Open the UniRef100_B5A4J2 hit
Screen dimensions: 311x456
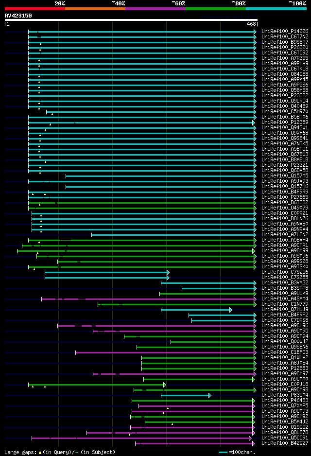(285, 422)
